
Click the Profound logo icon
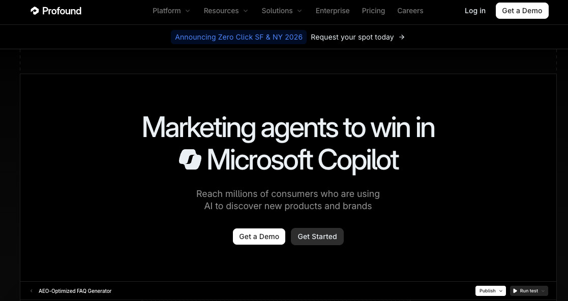35,11
